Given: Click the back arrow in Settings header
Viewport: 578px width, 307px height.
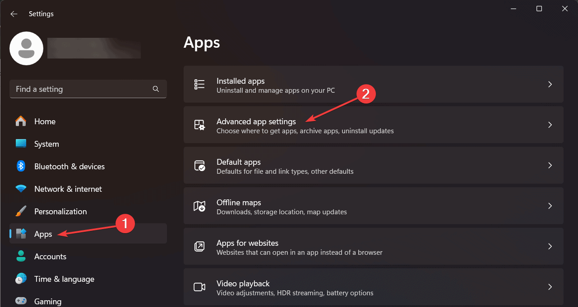Looking at the screenshot, I should (14, 14).
